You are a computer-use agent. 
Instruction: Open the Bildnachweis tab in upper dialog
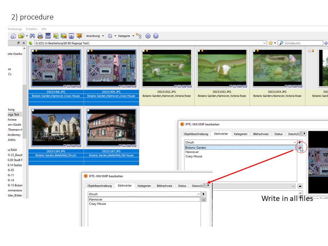pyautogui.click(x=261, y=134)
